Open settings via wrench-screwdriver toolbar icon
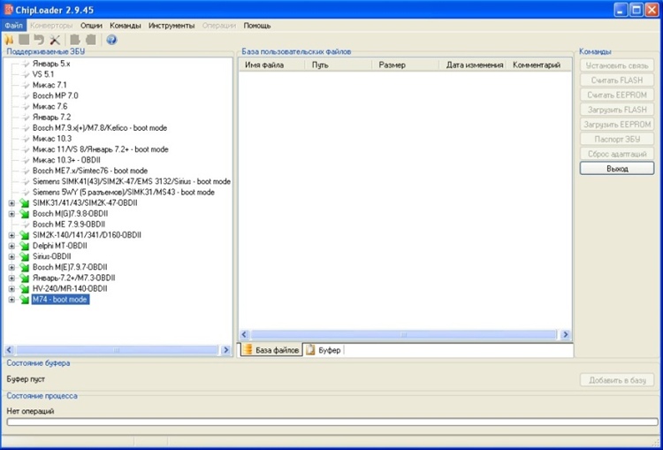Image resolution: width=663 pixels, height=450 pixels. point(55,40)
